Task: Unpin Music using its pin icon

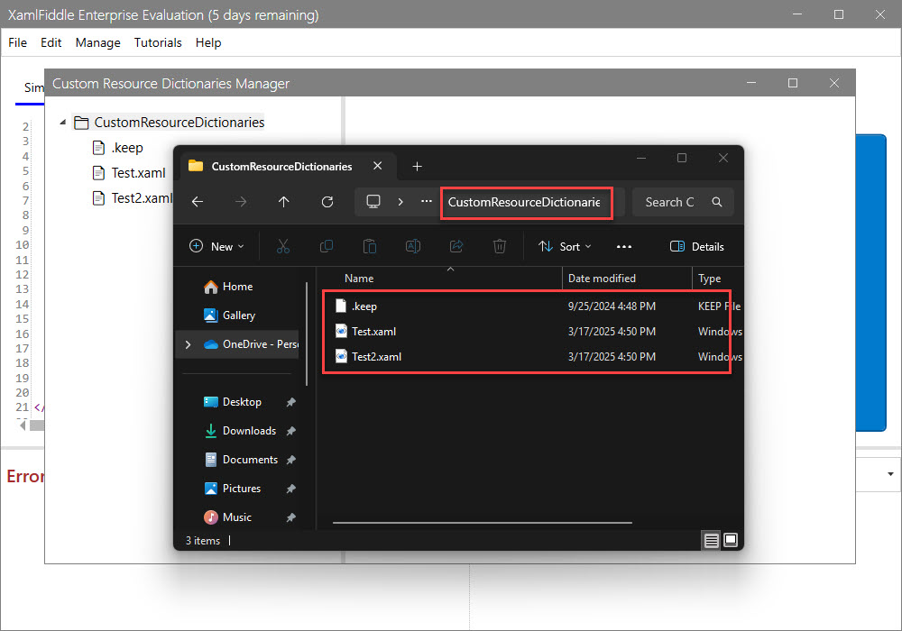Action: (291, 517)
